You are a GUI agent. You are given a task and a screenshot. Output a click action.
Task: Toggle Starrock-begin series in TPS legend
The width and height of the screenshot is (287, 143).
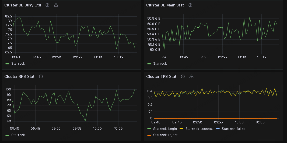tap(164, 129)
